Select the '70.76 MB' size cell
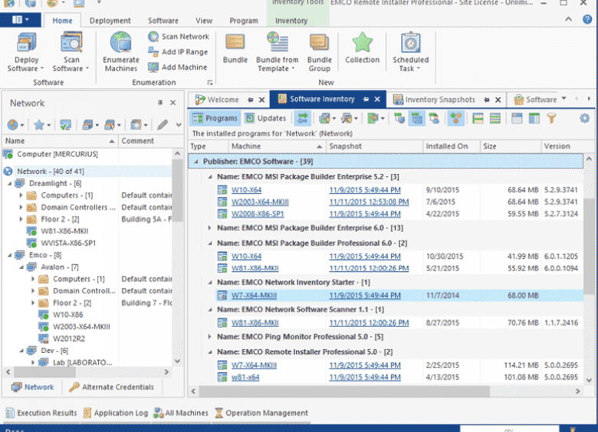The width and height of the screenshot is (598, 432). [523, 322]
